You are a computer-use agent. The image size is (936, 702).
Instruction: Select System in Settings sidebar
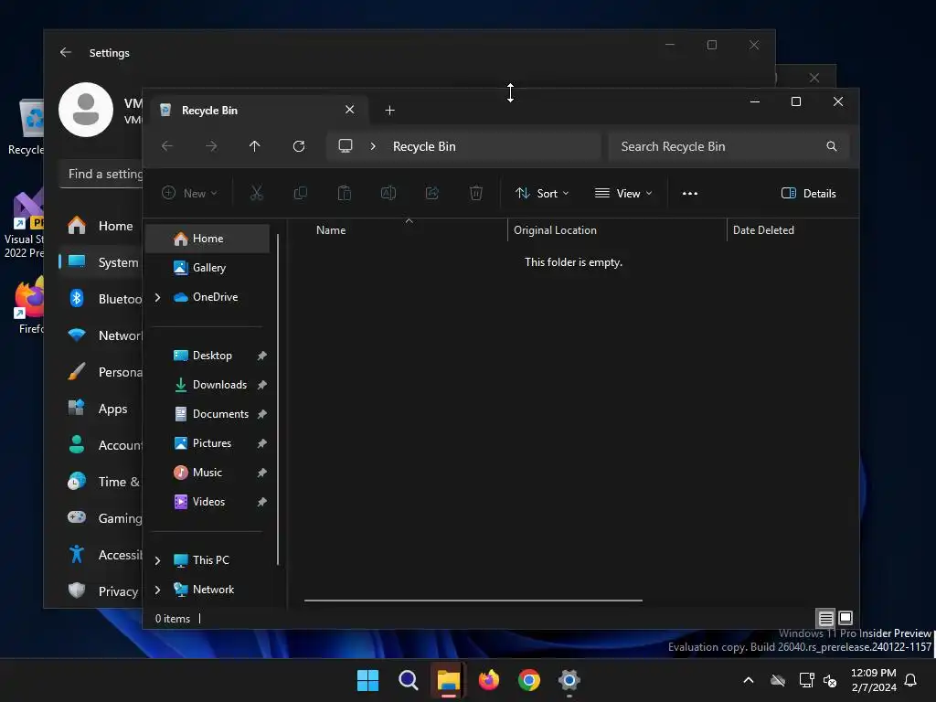point(101,262)
